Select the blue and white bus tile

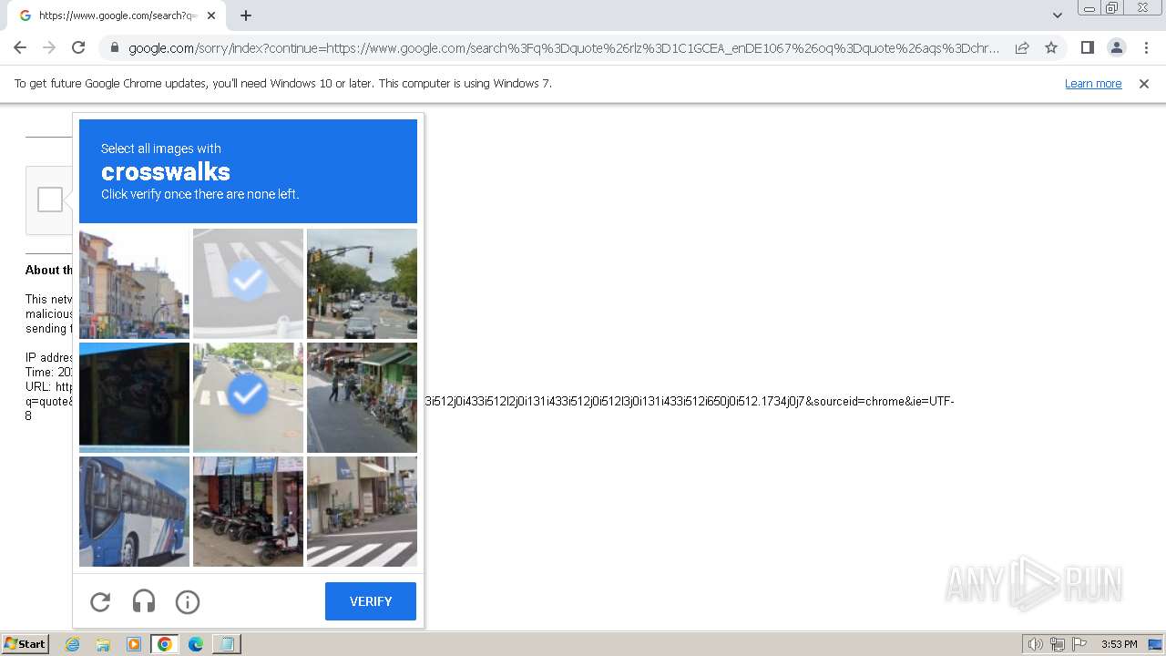pyautogui.click(x=134, y=511)
